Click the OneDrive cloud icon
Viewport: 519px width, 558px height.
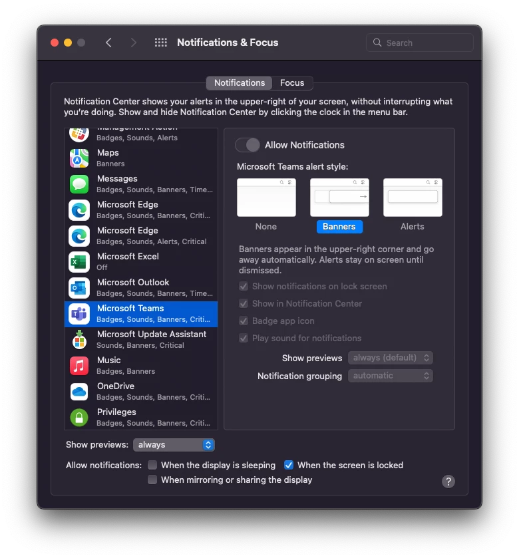[79, 392]
